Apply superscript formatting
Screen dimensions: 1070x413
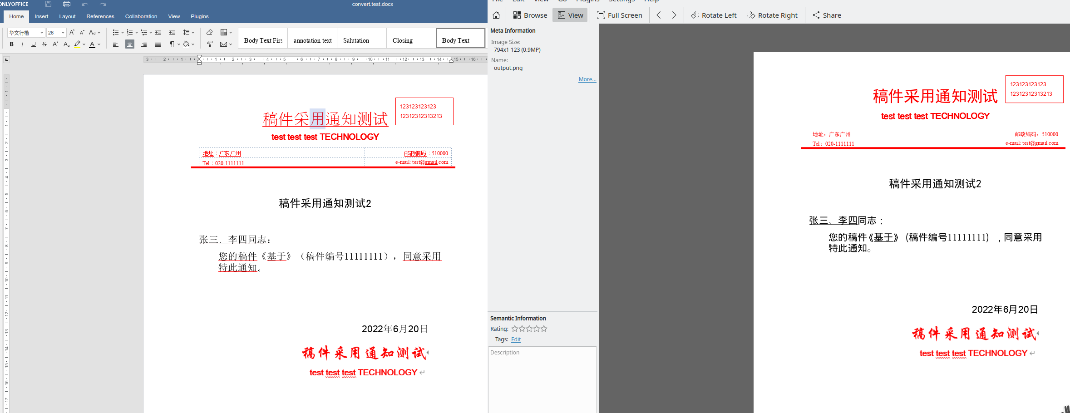click(x=55, y=44)
